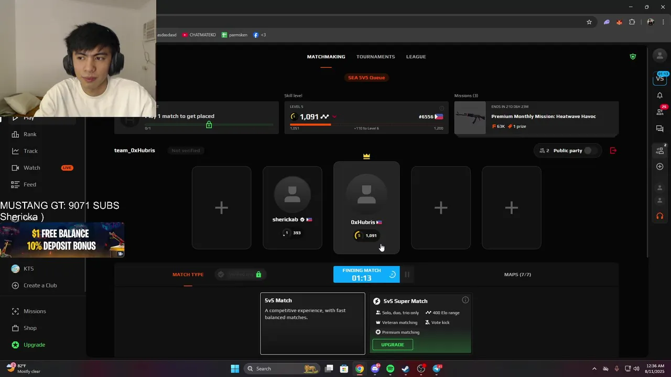Image resolution: width=671 pixels, height=377 pixels.
Task: Open the taskbar clock showing 12:36 AM
Action: click(655, 369)
